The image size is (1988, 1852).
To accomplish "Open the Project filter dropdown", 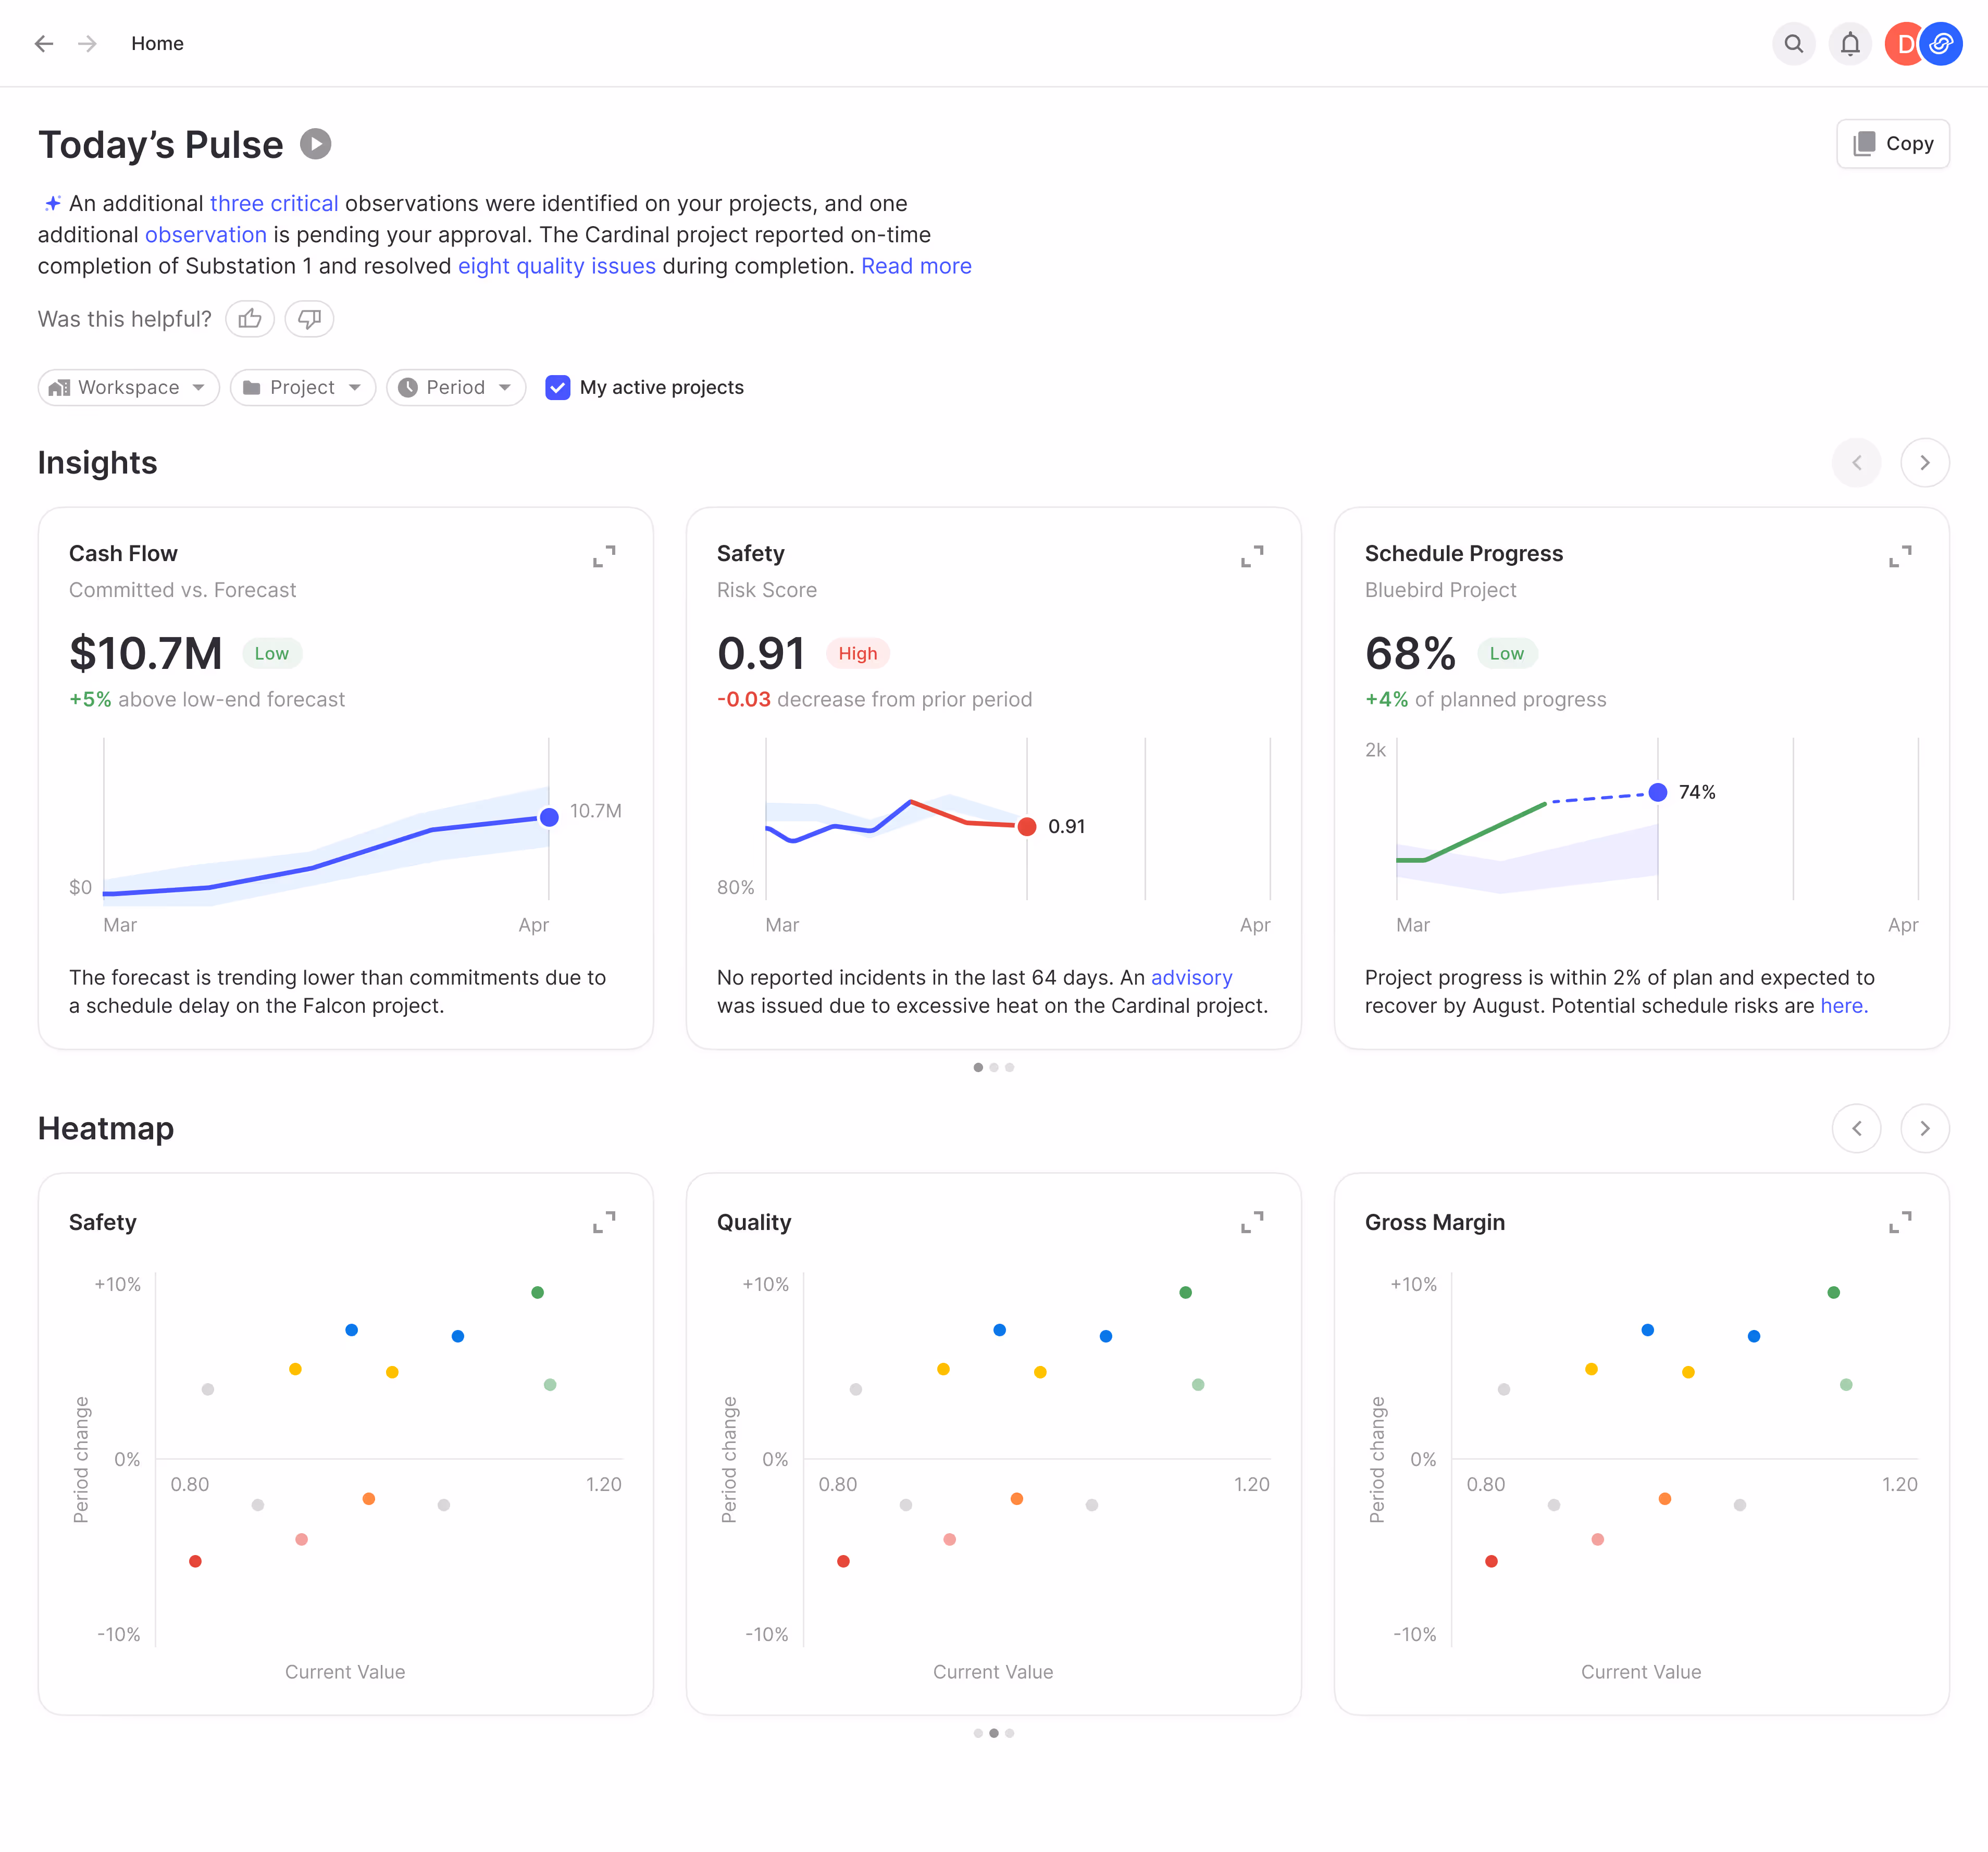I will [303, 387].
